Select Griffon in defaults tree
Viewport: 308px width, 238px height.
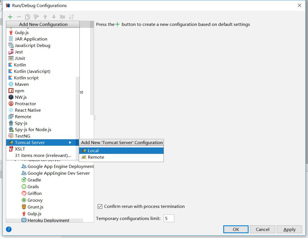[32, 193]
